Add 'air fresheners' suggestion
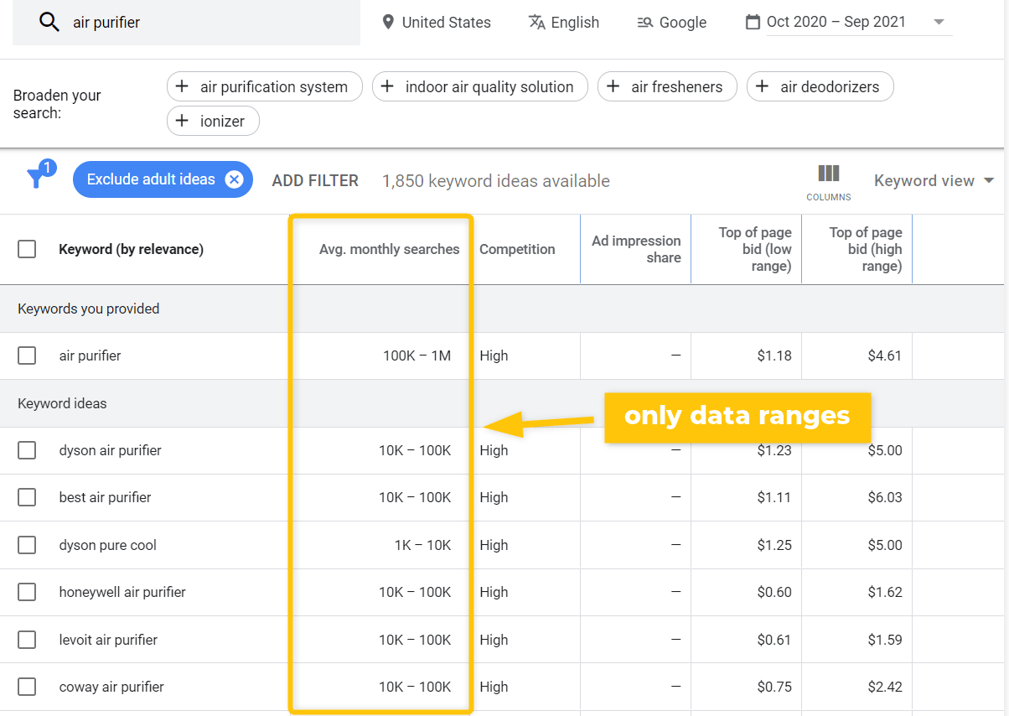Screen dimensions: 1009x716 click(667, 86)
